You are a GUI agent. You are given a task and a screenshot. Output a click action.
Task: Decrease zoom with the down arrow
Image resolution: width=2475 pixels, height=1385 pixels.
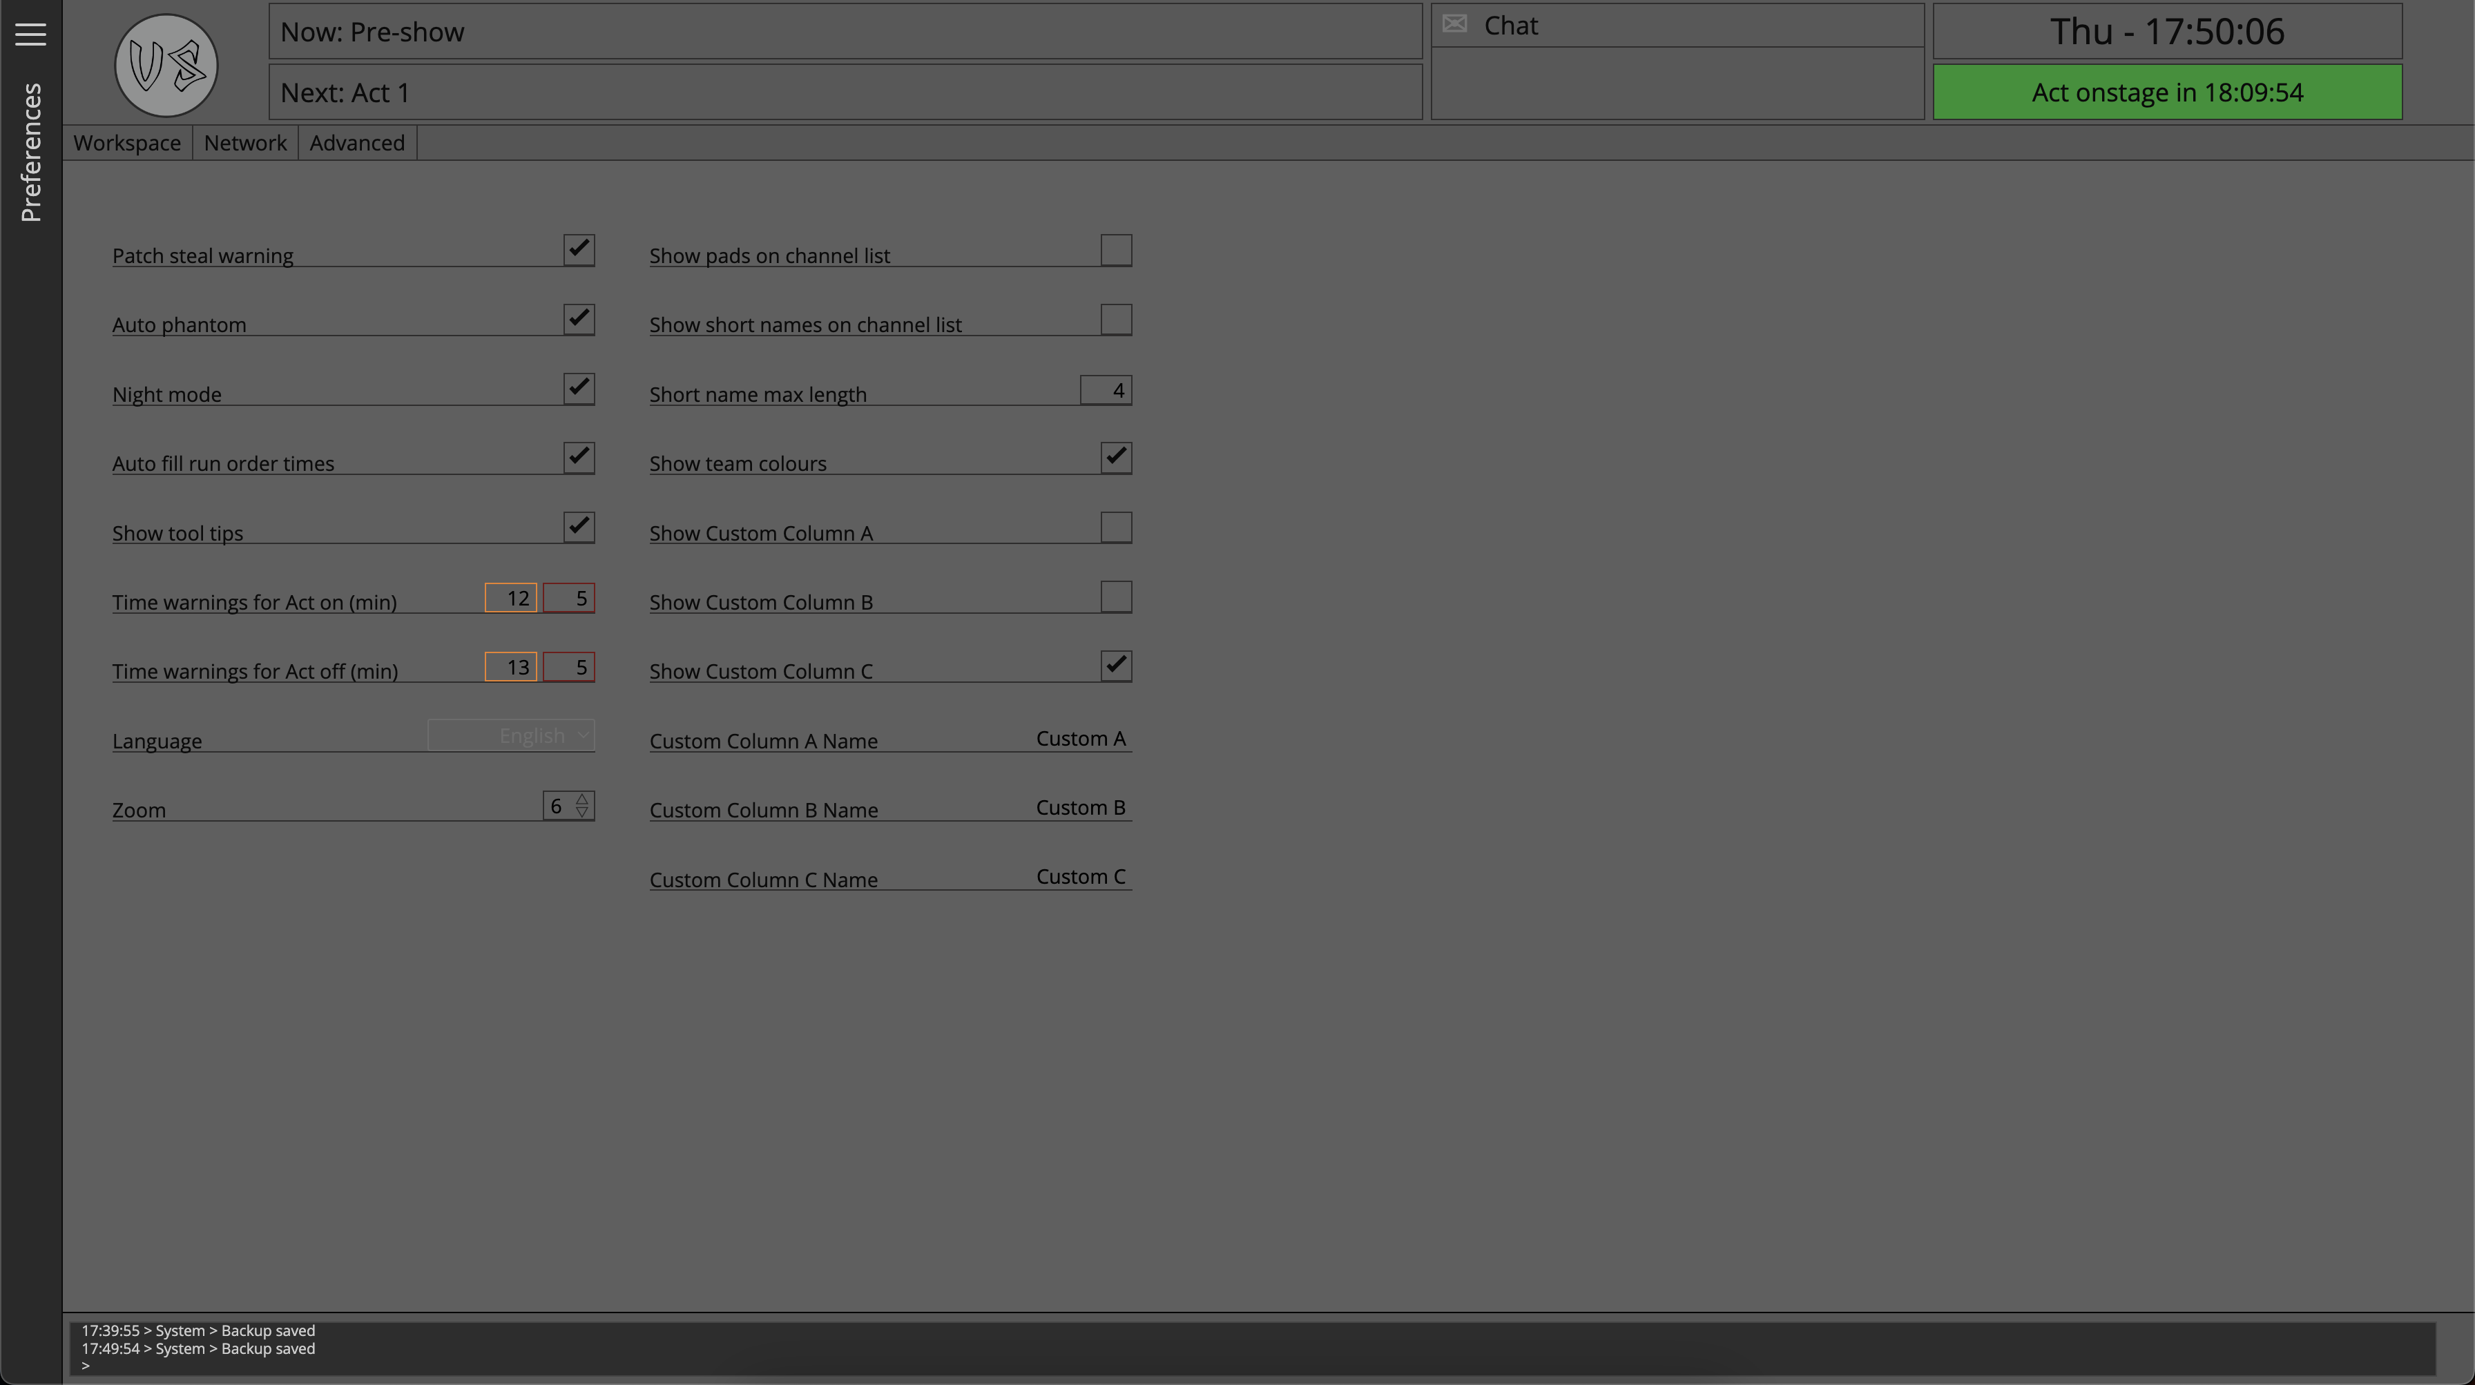point(582,813)
